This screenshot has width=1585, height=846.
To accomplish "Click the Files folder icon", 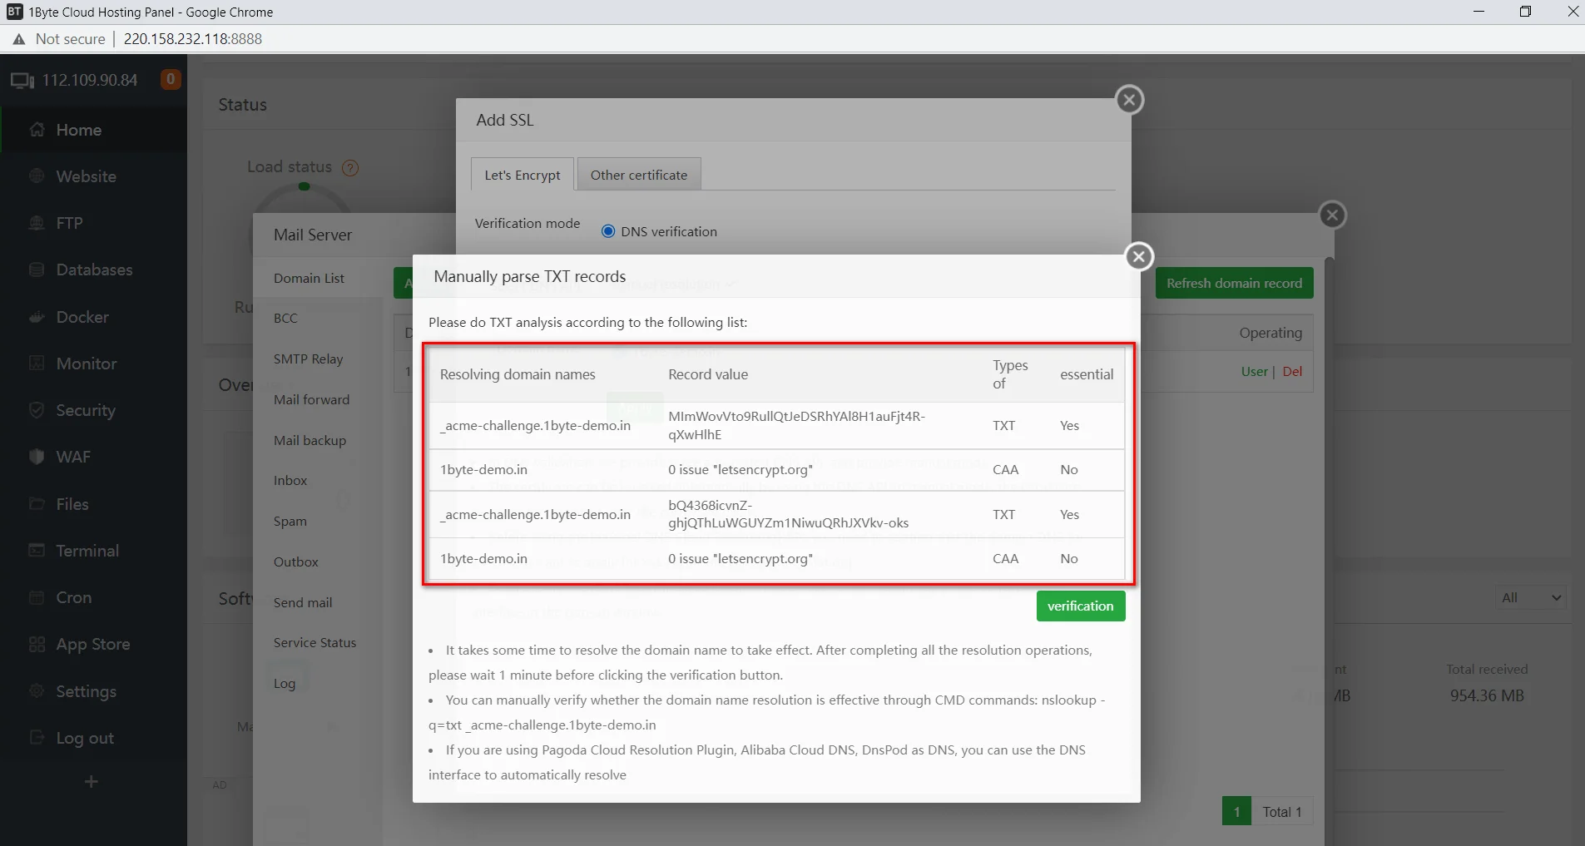I will (x=37, y=504).
